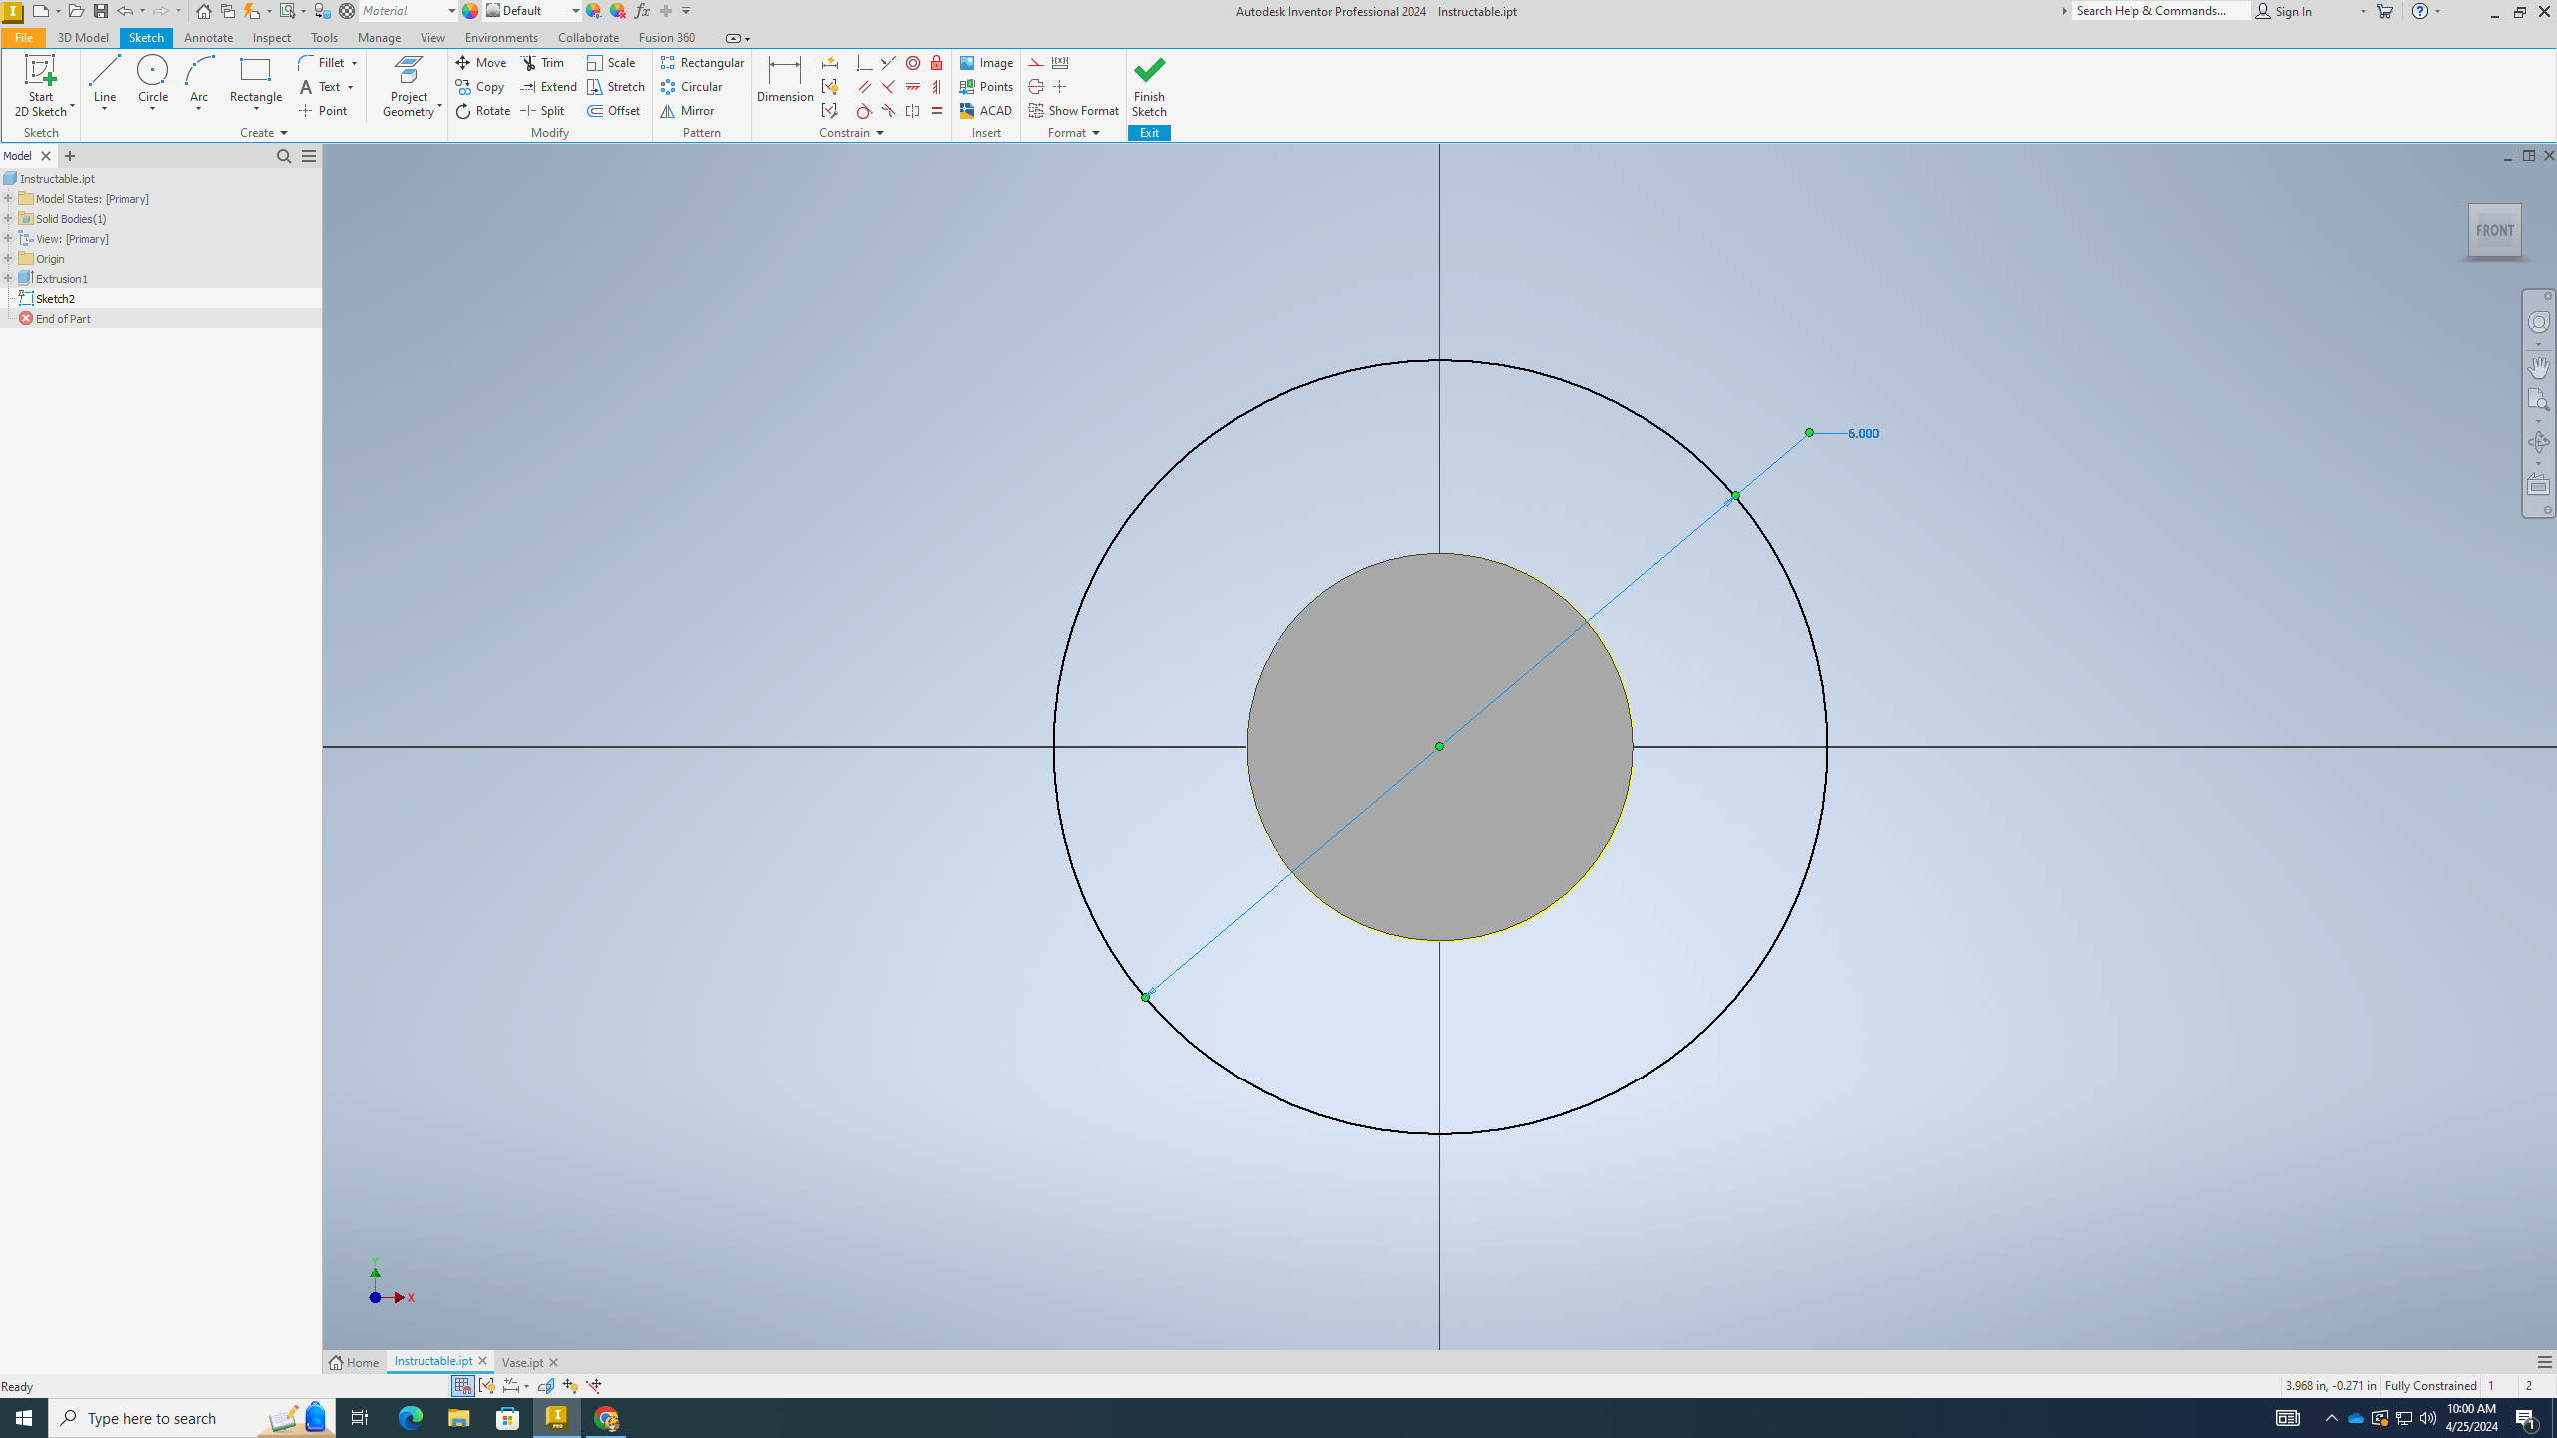Toggle Show Format display option

coord(1073,109)
